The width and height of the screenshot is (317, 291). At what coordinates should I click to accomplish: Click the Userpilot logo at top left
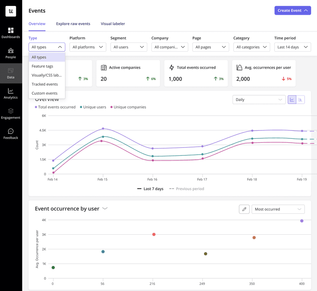11,11
